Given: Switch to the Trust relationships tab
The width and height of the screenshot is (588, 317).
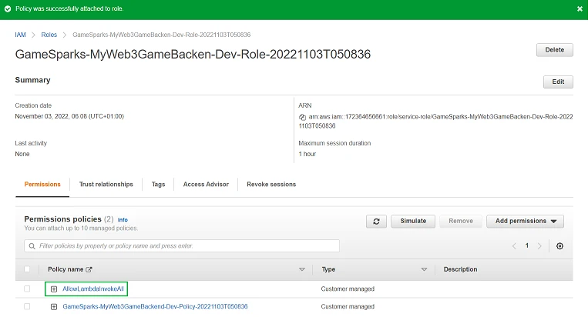Looking at the screenshot, I should pyautogui.click(x=106, y=185).
